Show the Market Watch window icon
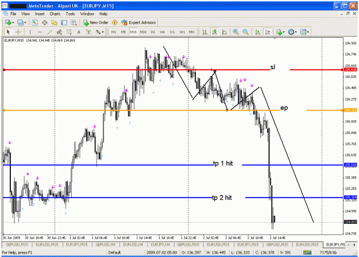The image size is (359, 257). click(34, 22)
